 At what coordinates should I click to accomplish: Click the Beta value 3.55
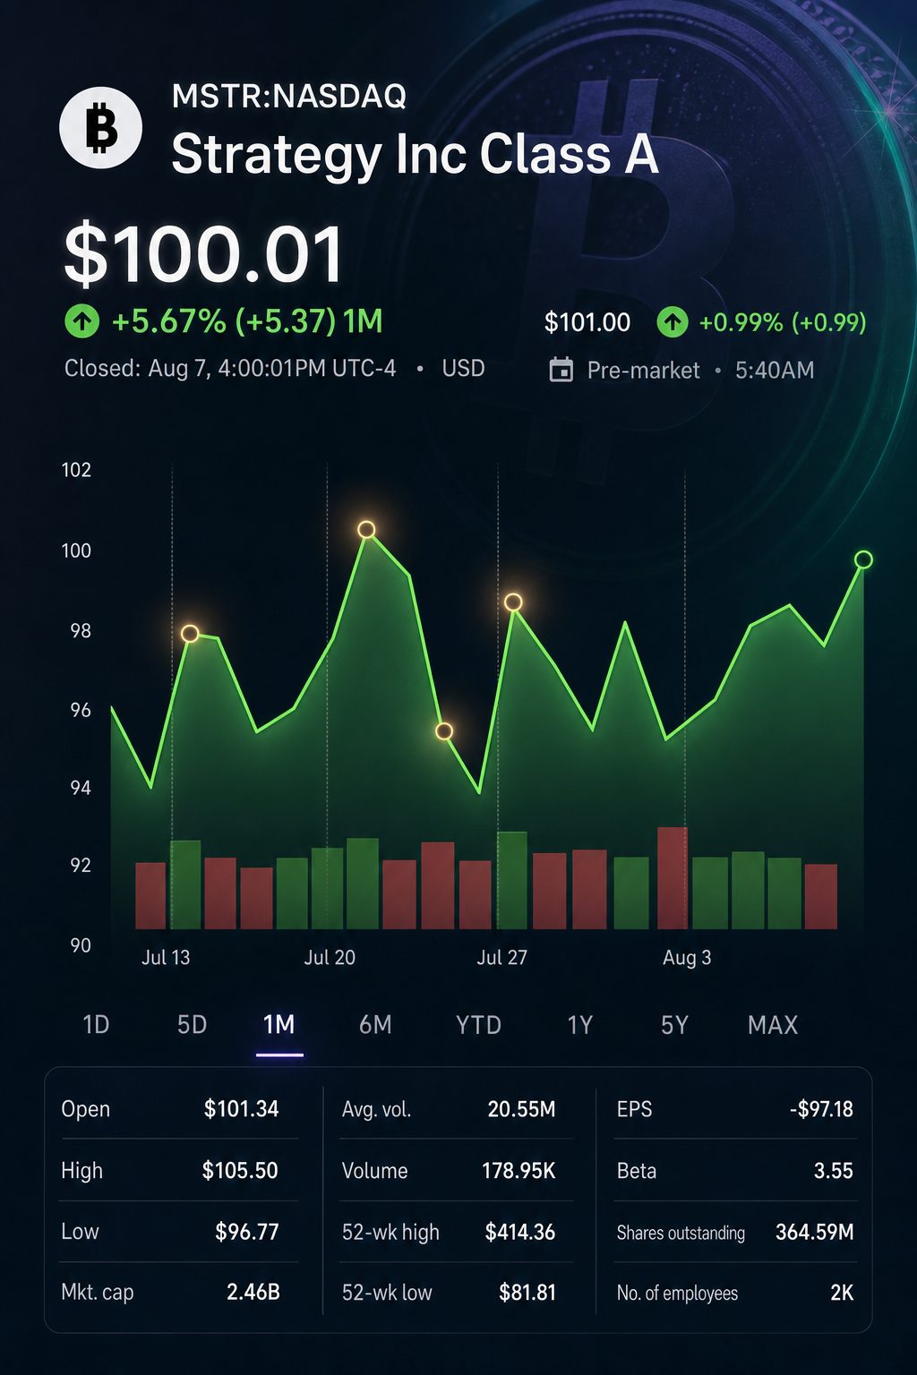(833, 1171)
